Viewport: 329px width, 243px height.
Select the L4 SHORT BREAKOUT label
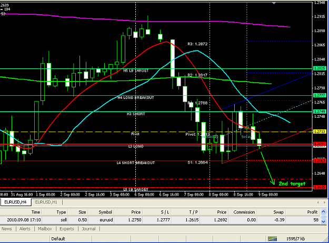tap(135, 163)
